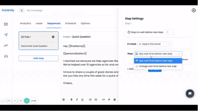Viewport: 198px width, 111px height.
Task: Click the 'Hey {{firstName}},' line in body
Action: (x=74, y=46)
